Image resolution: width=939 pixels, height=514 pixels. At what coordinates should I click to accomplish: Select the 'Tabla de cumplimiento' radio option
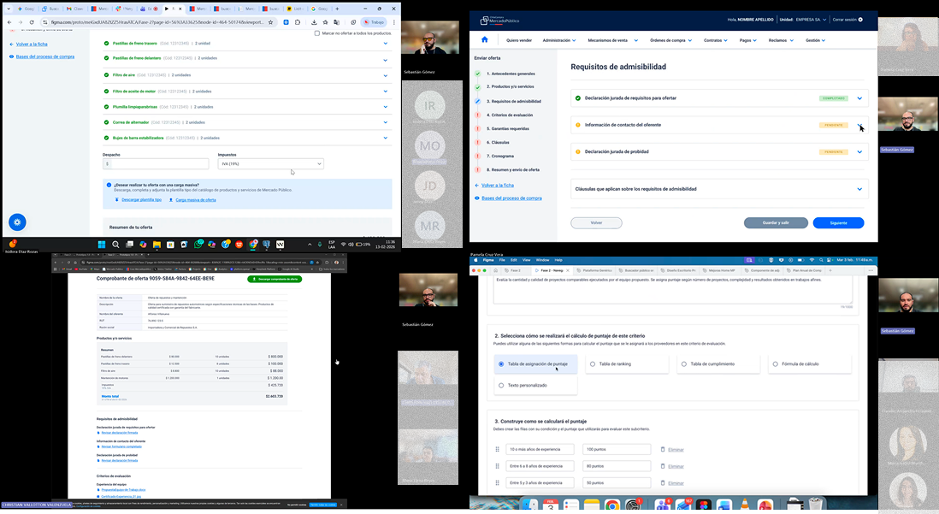(x=684, y=364)
